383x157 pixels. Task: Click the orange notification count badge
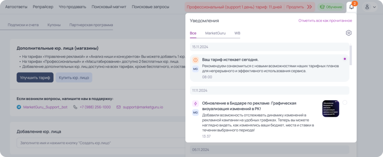click(355, 3)
